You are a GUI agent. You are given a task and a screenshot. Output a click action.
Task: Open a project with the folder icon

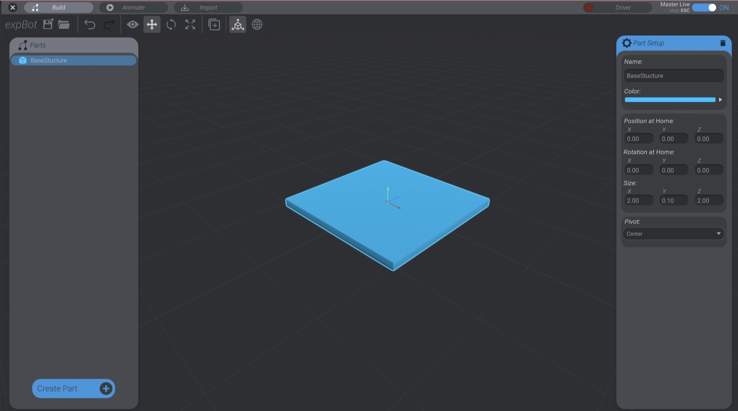tap(64, 25)
